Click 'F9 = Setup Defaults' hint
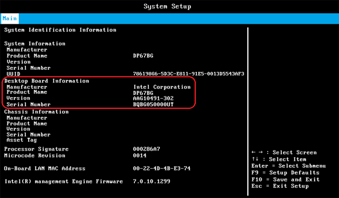The height and width of the screenshot is (198, 339). [x=285, y=173]
